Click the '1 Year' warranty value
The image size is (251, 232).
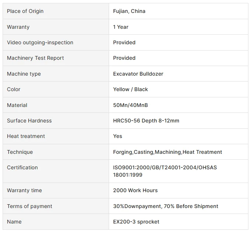coord(121,27)
